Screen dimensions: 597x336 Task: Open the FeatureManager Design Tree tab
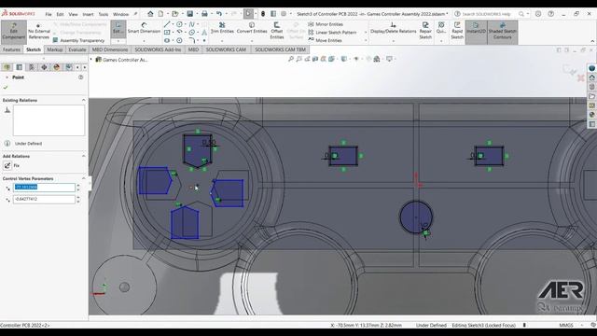click(7, 67)
